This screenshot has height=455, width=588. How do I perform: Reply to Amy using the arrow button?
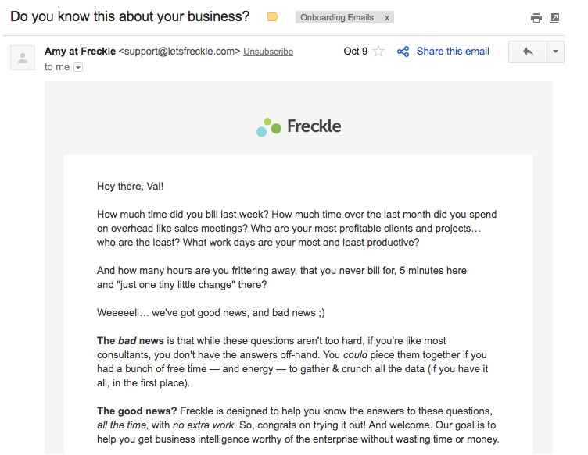tap(528, 52)
